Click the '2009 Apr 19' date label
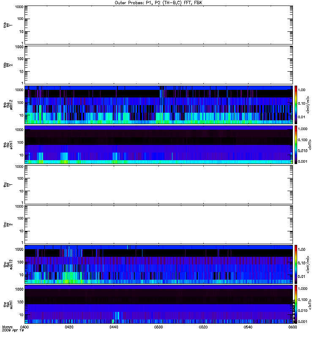317x339 pixels. tap(13, 331)
